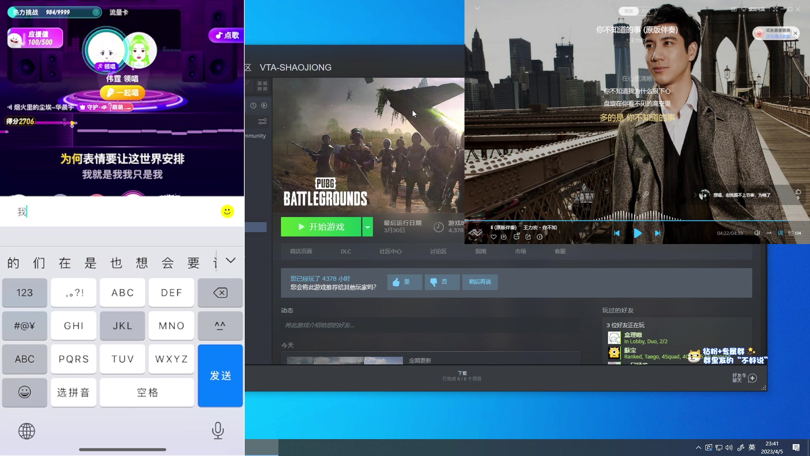Viewport: 810px width, 456px height.
Task: Open the playlist queue showing 124
Action: 794,233
